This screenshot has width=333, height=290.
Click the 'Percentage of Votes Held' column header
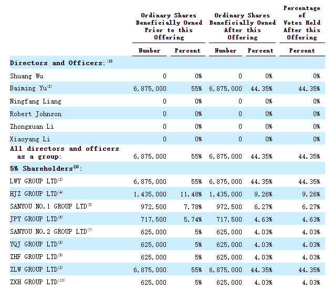[x=301, y=23]
